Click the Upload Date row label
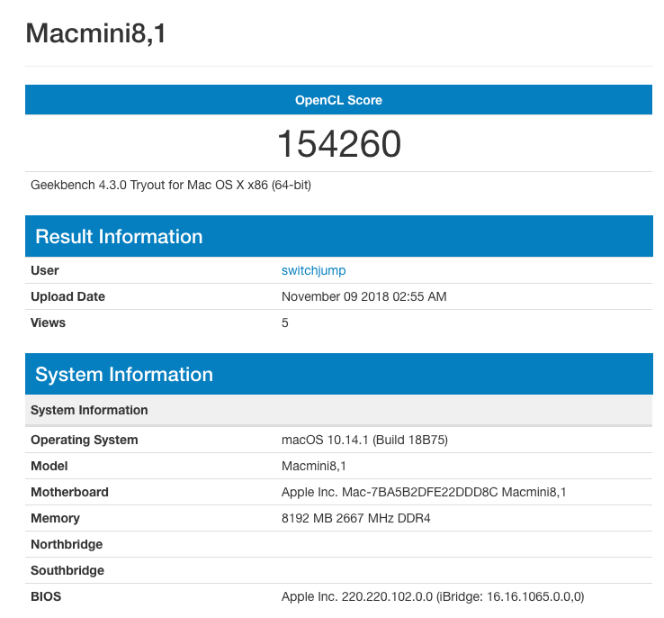 tap(67, 296)
